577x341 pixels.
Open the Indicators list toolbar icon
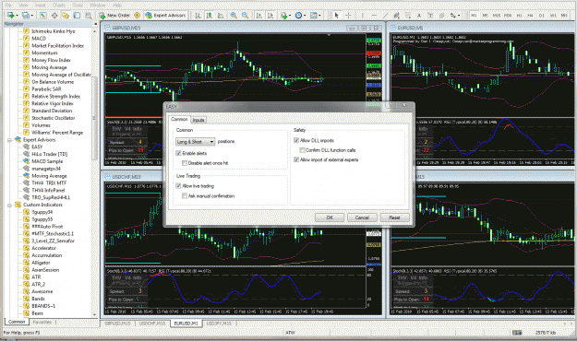coord(283,15)
